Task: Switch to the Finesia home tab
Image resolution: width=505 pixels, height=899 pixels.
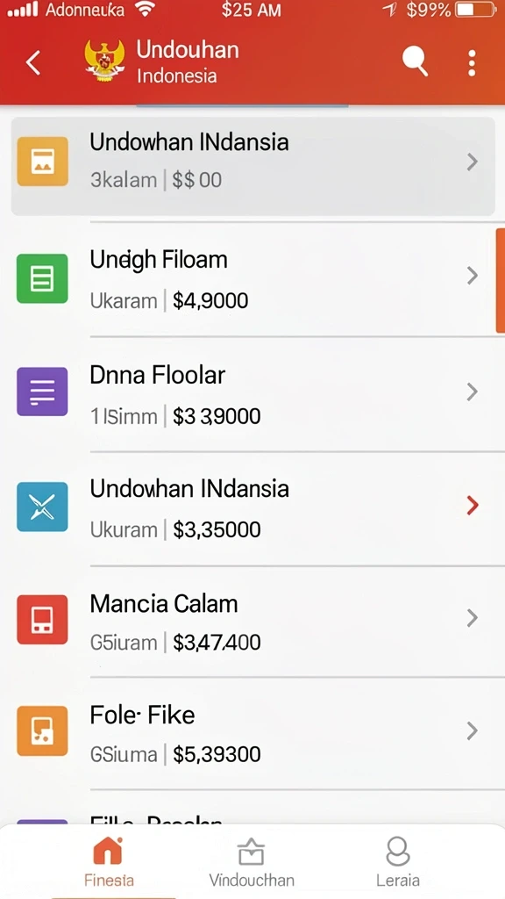Action: [109, 861]
